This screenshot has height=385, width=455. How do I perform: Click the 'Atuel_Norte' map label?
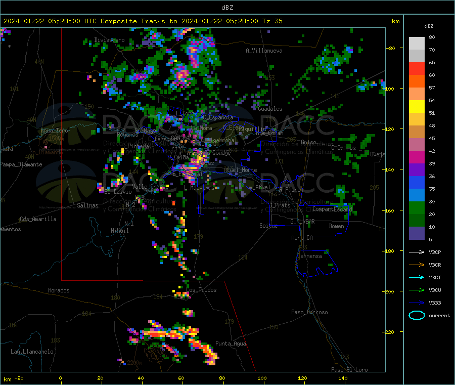pyautogui.click(x=240, y=170)
